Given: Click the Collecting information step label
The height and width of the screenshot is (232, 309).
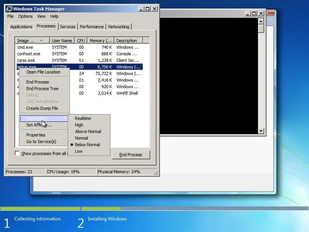Looking at the screenshot, I should pos(37,219).
